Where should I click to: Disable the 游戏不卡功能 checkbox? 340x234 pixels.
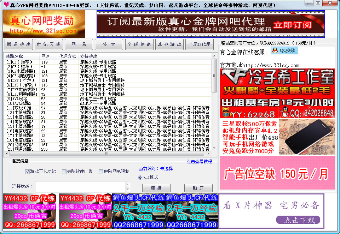27,172
